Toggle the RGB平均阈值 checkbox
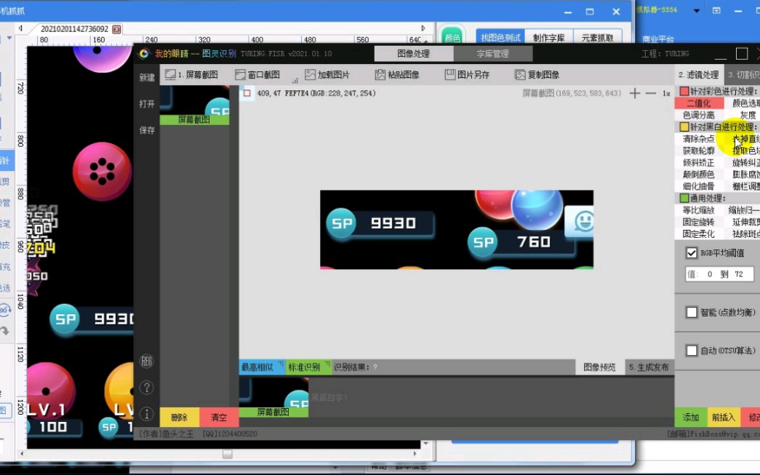 point(692,253)
